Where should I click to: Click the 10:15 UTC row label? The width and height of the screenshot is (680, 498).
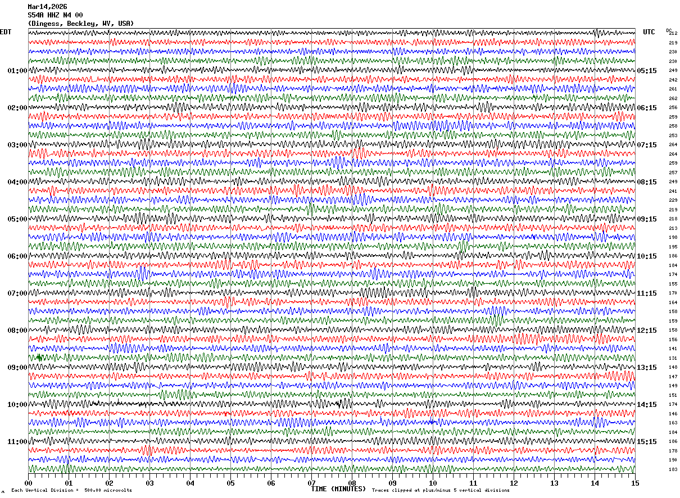point(647,256)
